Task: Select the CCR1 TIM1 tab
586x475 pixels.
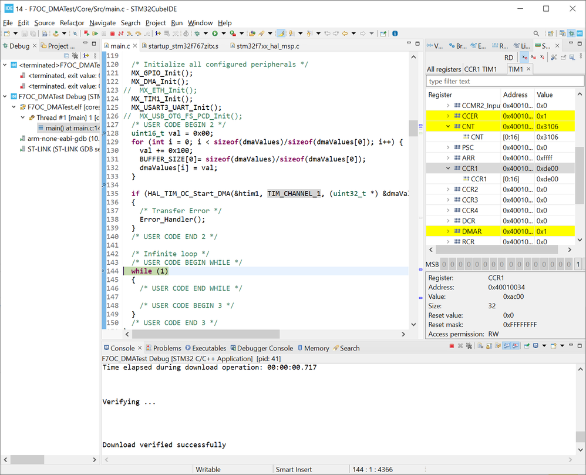Action: (481, 69)
